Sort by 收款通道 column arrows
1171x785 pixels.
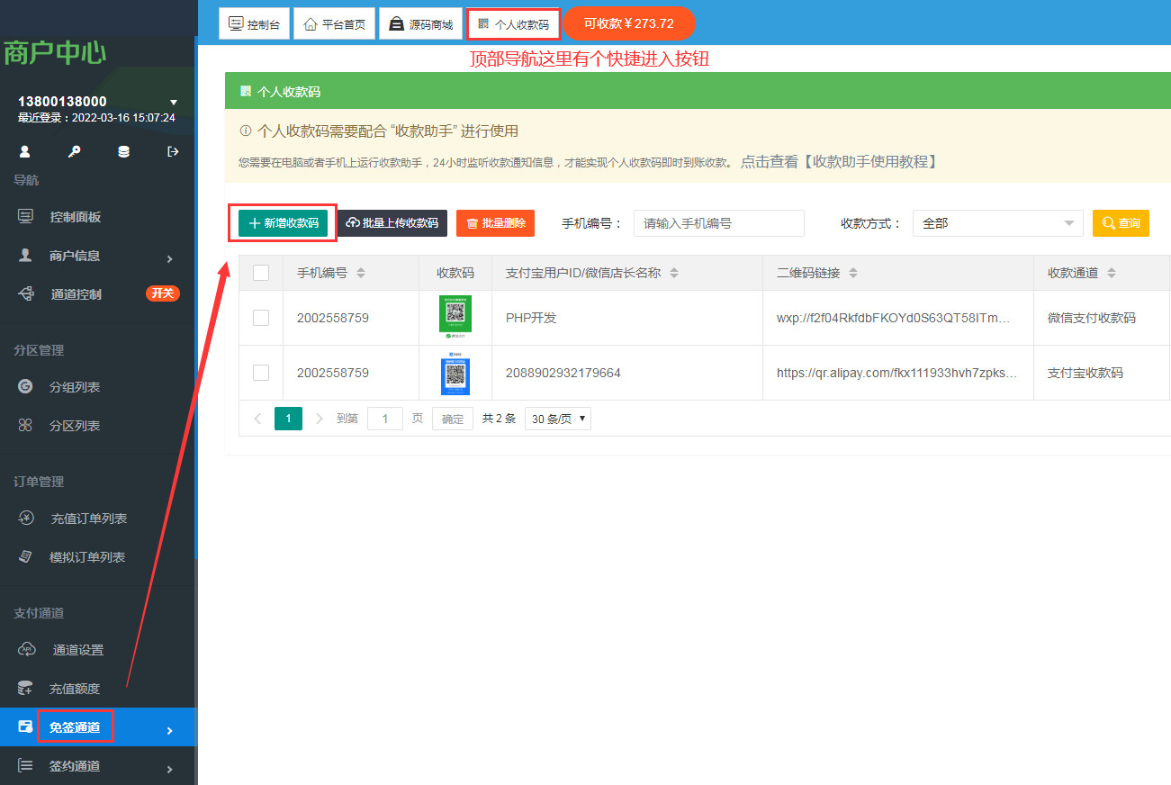point(1112,273)
